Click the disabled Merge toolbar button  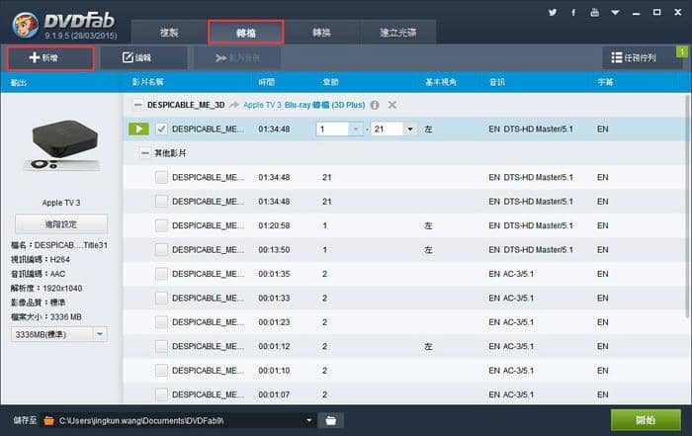pos(237,57)
